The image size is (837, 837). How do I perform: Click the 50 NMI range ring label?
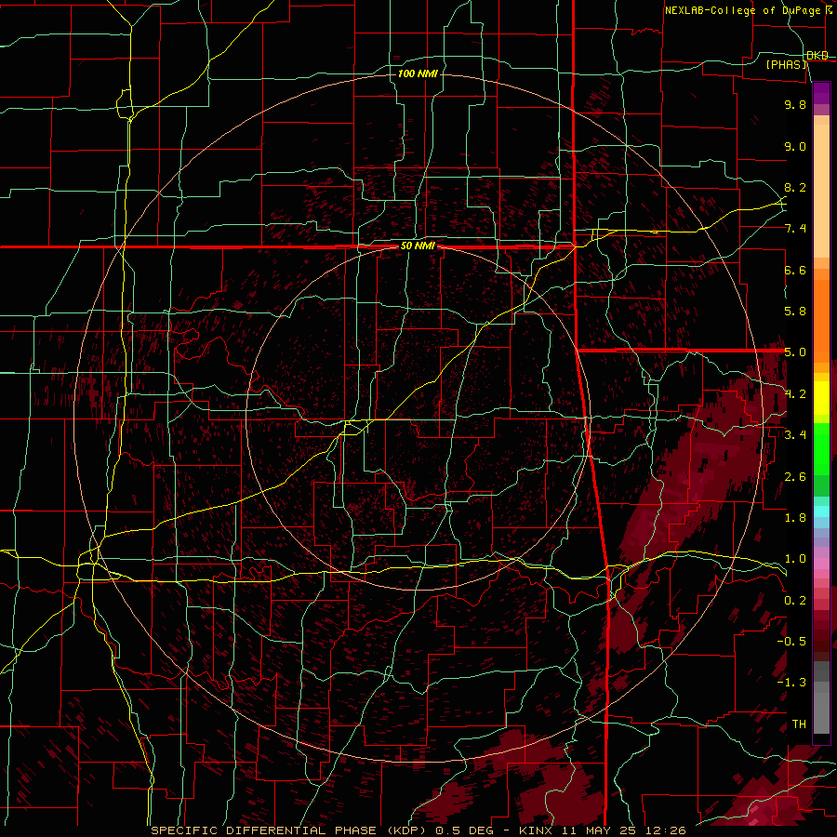tap(418, 246)
